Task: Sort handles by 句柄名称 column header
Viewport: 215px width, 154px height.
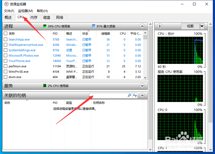Action: [x=117, y=103]
